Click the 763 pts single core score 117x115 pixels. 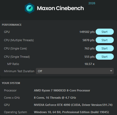click(89, 48)
